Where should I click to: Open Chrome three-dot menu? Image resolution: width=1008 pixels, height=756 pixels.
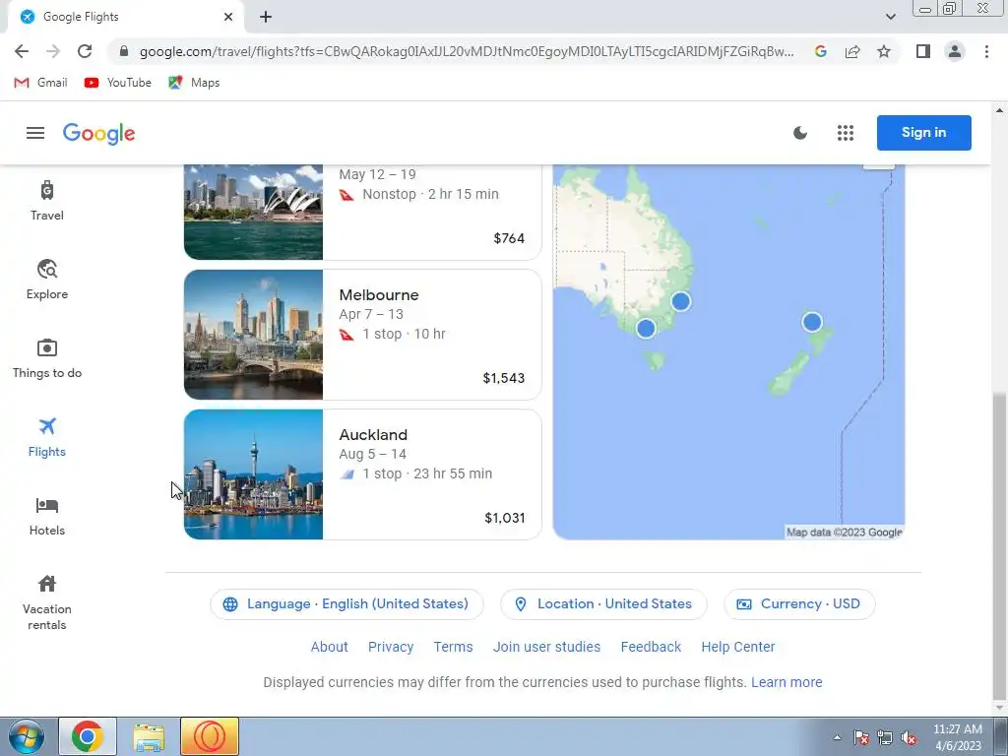[986, 51]
